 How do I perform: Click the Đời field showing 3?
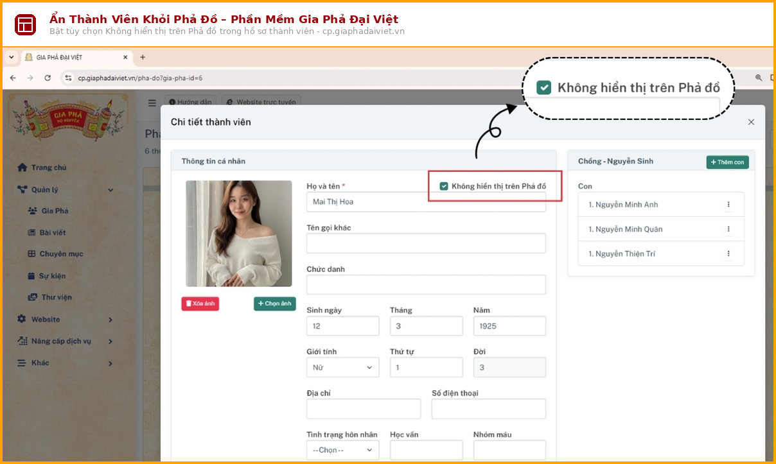click(509, 367)
